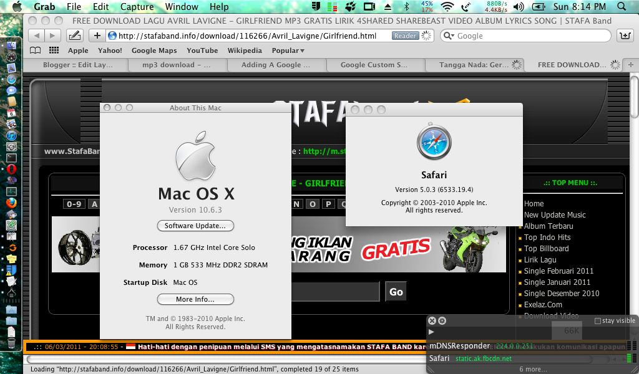Open Lirik Lagu menu link

[540, 260]
